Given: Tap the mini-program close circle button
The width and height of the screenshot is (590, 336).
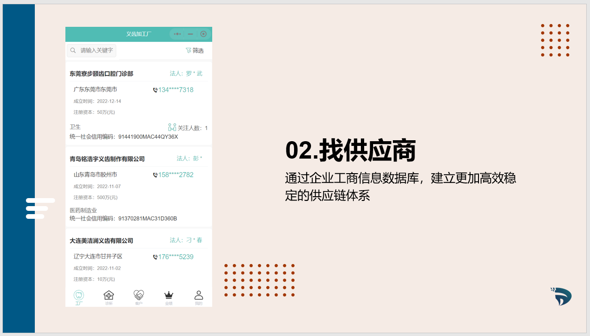Looking at the screenshot, I should tap(203, 34).
